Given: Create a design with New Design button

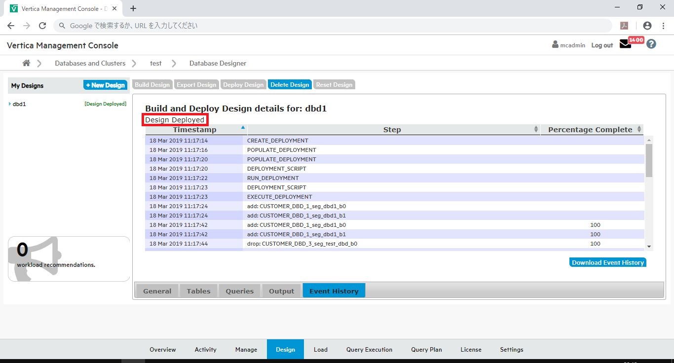Looking at the screenshot, I should [x=105, y=85].
